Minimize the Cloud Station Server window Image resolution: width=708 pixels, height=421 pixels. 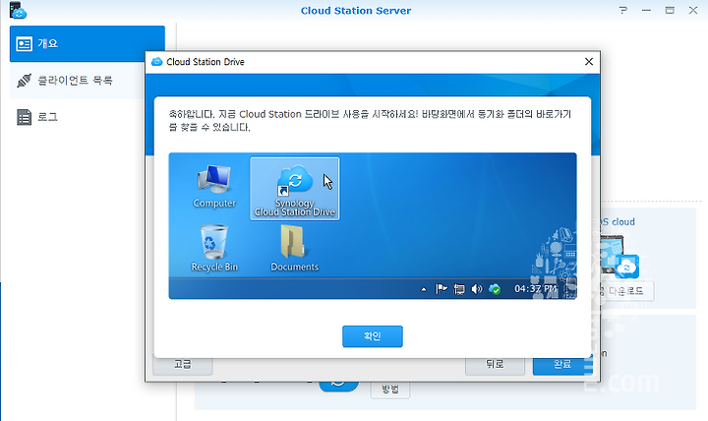point(647,10)
